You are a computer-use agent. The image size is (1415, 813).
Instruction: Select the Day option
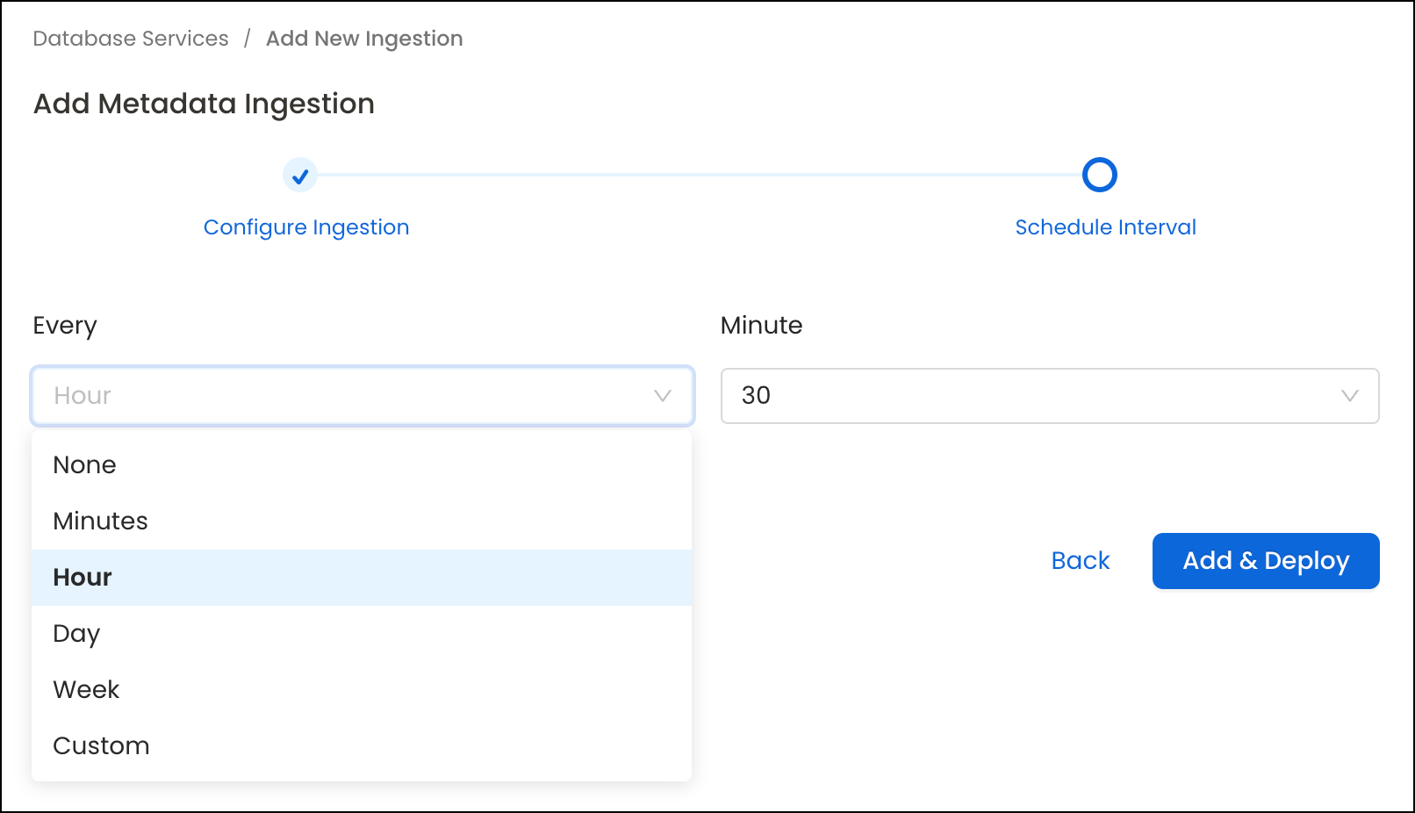(76, 633)
